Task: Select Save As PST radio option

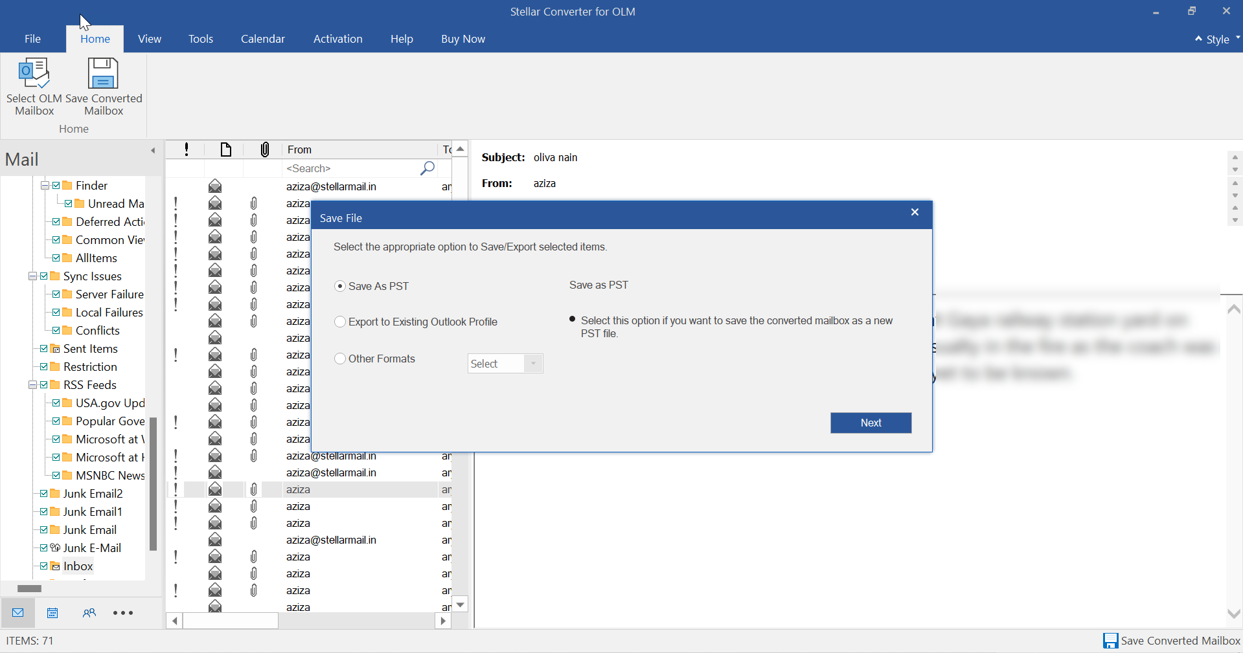Action: tap(340, 286)
